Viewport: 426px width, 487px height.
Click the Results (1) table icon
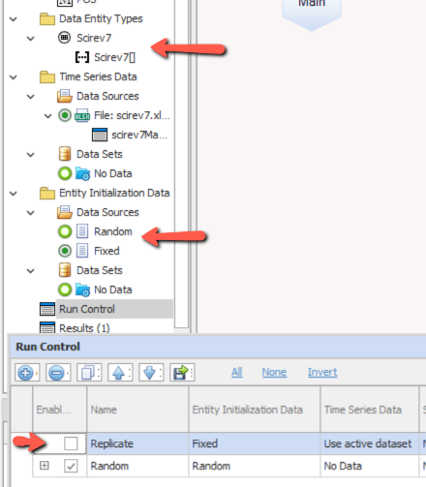coord(47,327)
